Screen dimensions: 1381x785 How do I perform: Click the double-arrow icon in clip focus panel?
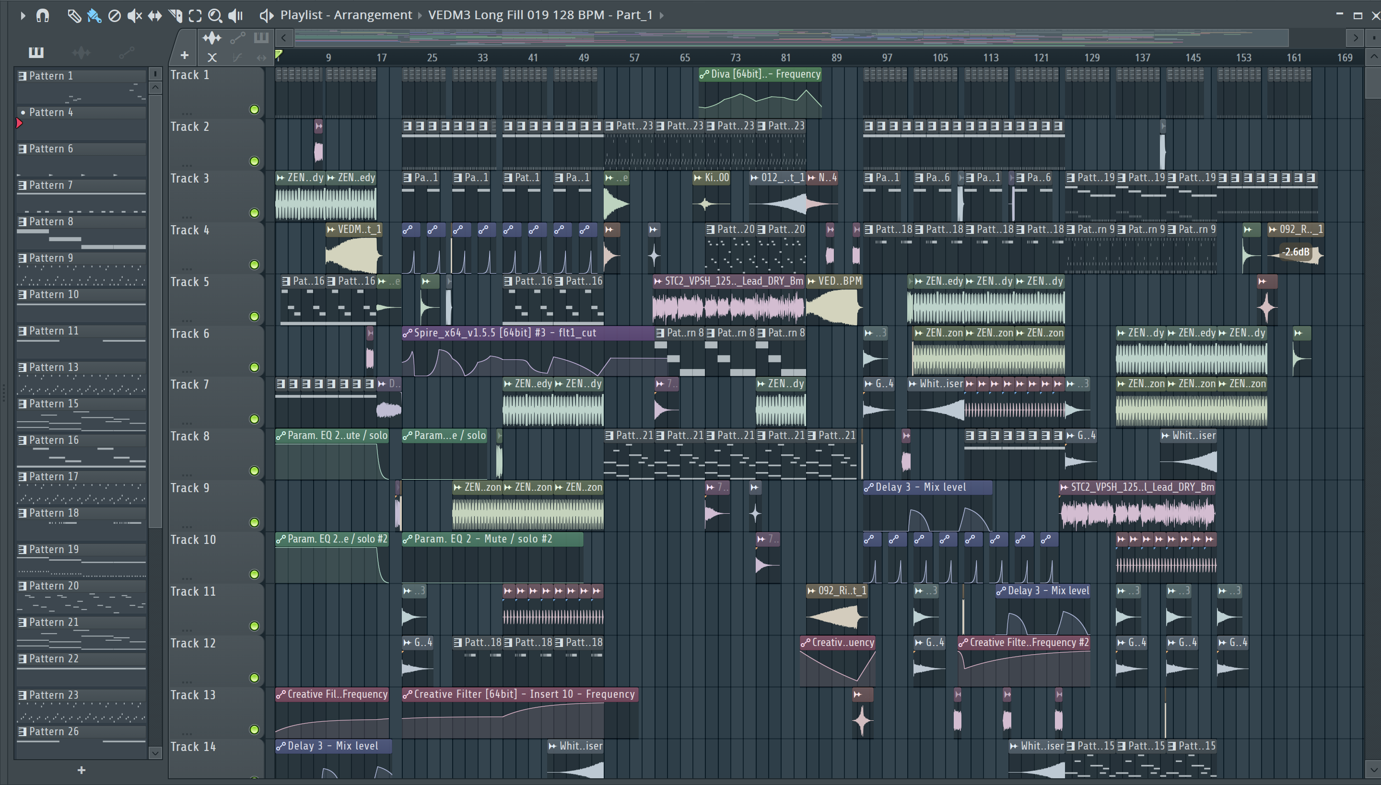(262, 57)
